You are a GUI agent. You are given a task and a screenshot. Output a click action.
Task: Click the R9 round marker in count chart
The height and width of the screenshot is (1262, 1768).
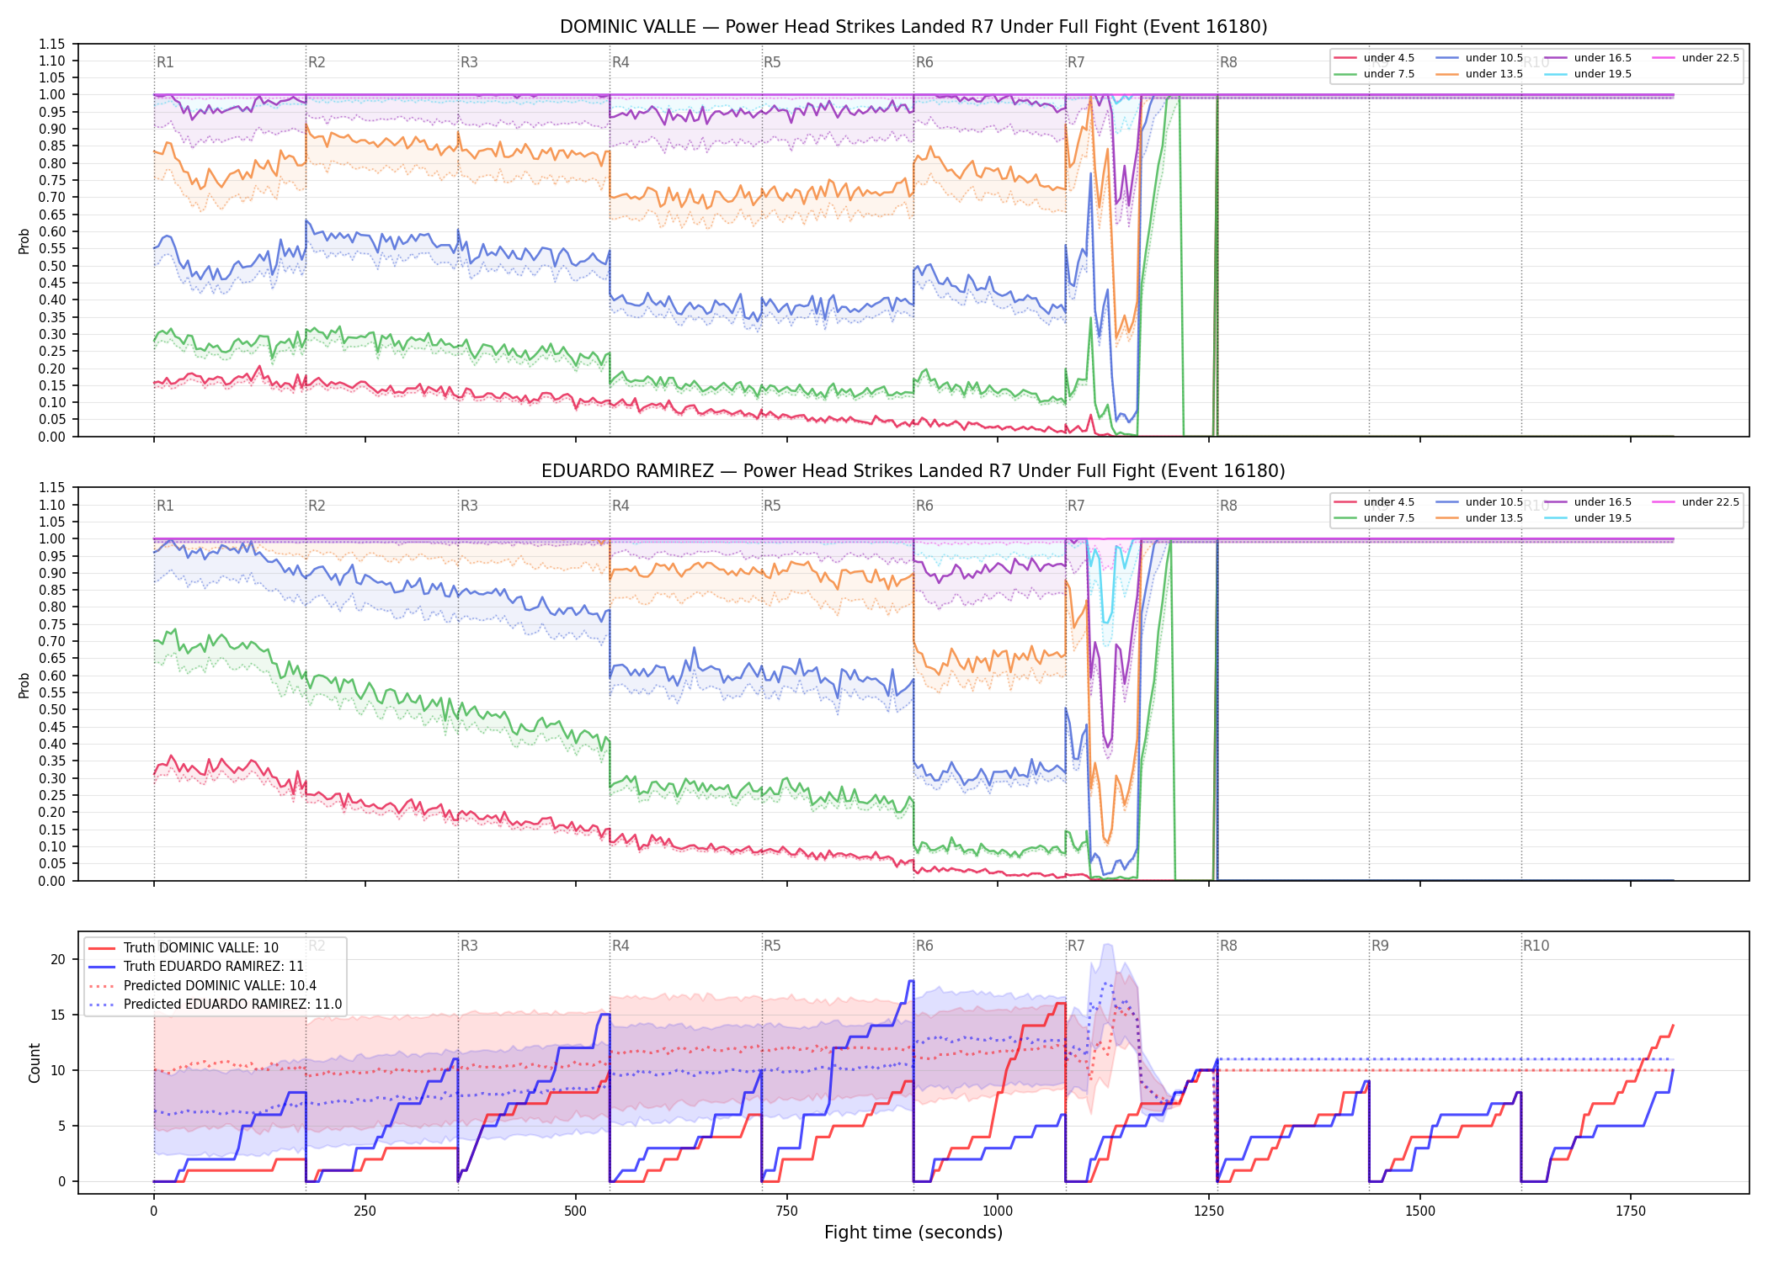click(x=1380, y=946)
